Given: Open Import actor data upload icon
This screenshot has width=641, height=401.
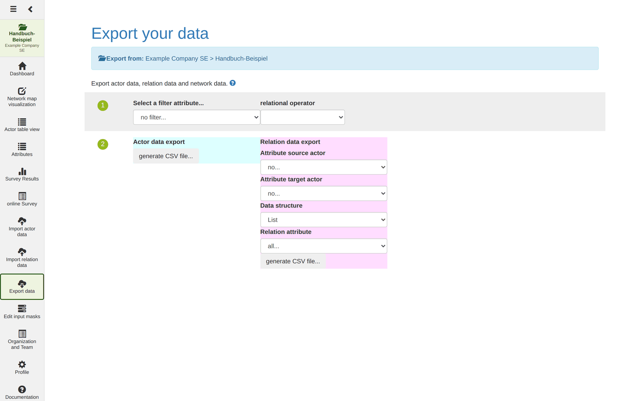Looking at the screenshot, I should click(22, 221).
